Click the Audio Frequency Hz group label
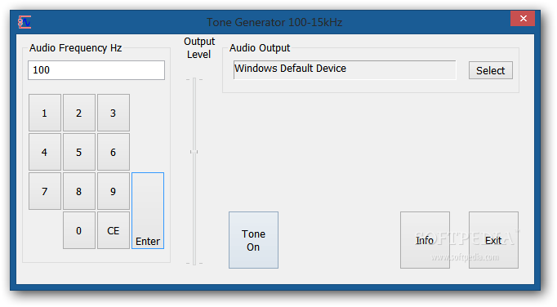Image resolution: width=557 pixels, height=307 pixels. point(75,48)
